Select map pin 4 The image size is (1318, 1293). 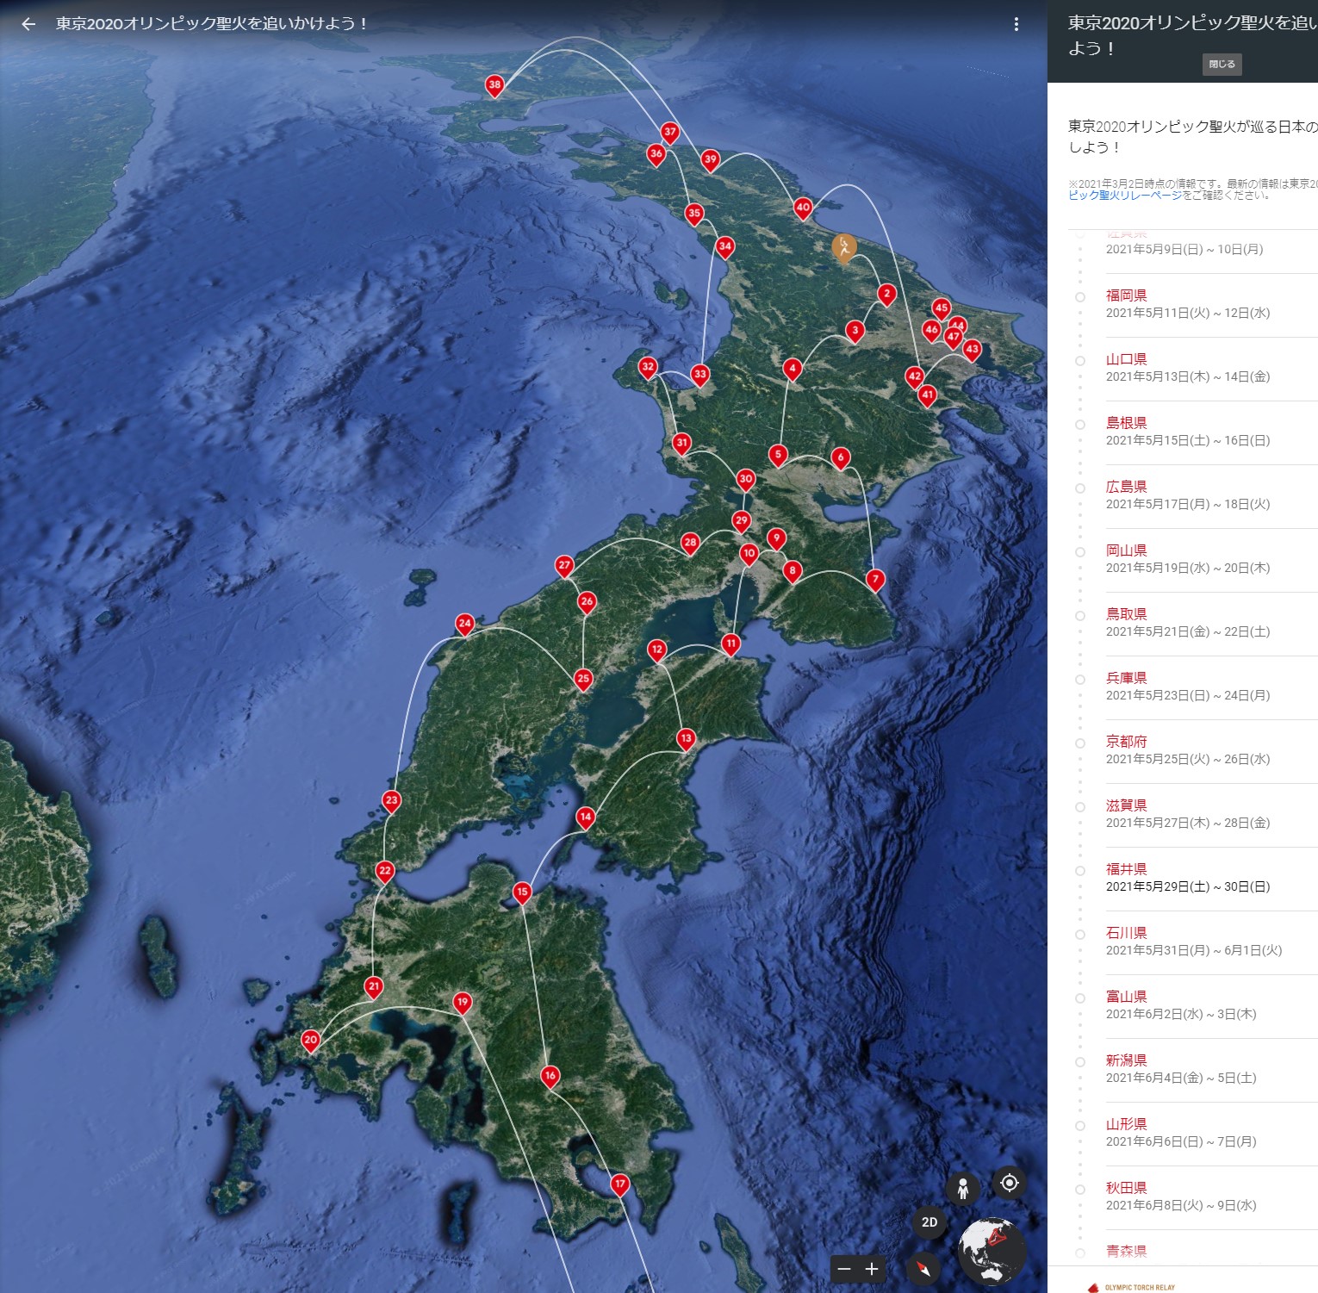[793, 370]
